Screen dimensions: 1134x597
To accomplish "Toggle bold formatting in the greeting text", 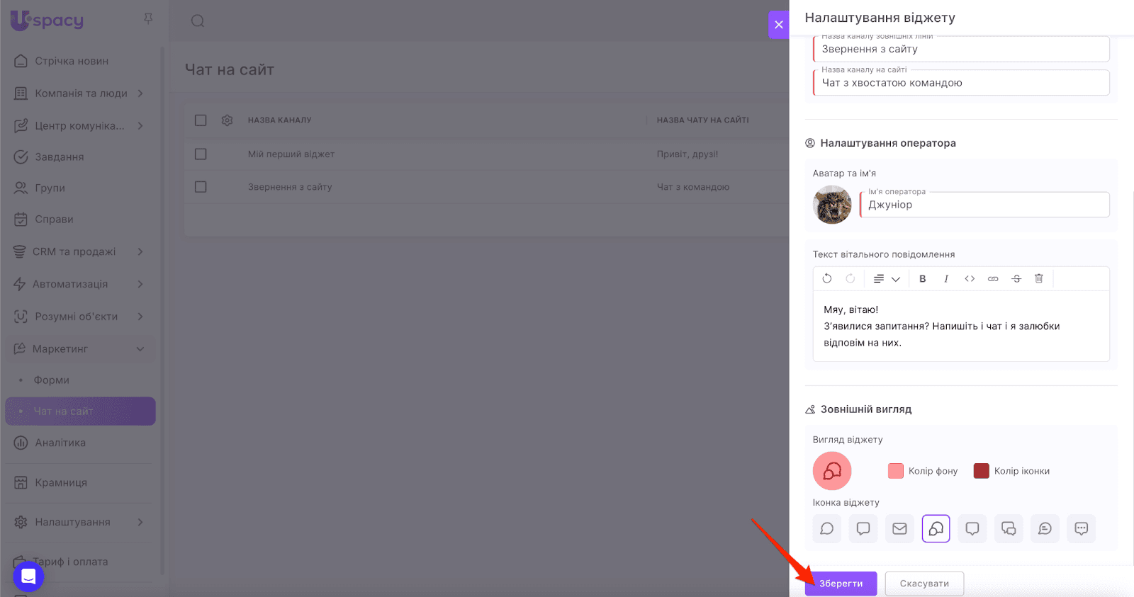I will point(923,278).
